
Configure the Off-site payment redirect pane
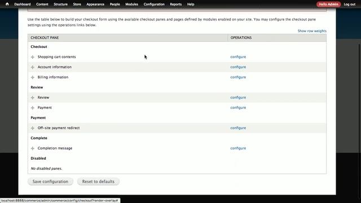238,128
